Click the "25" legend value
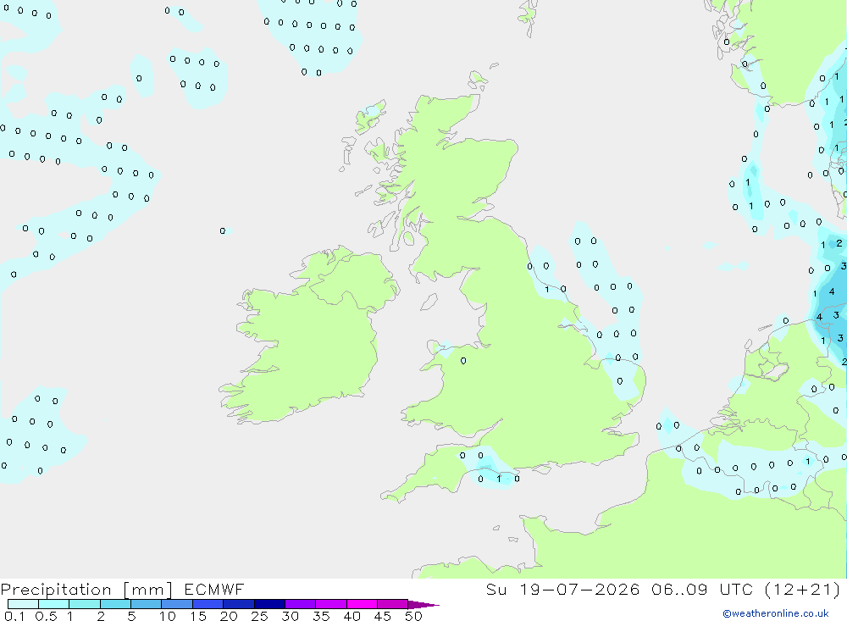The width and height of the screenshot is (847, 621). pyautogui.click(x=259, y=616)
